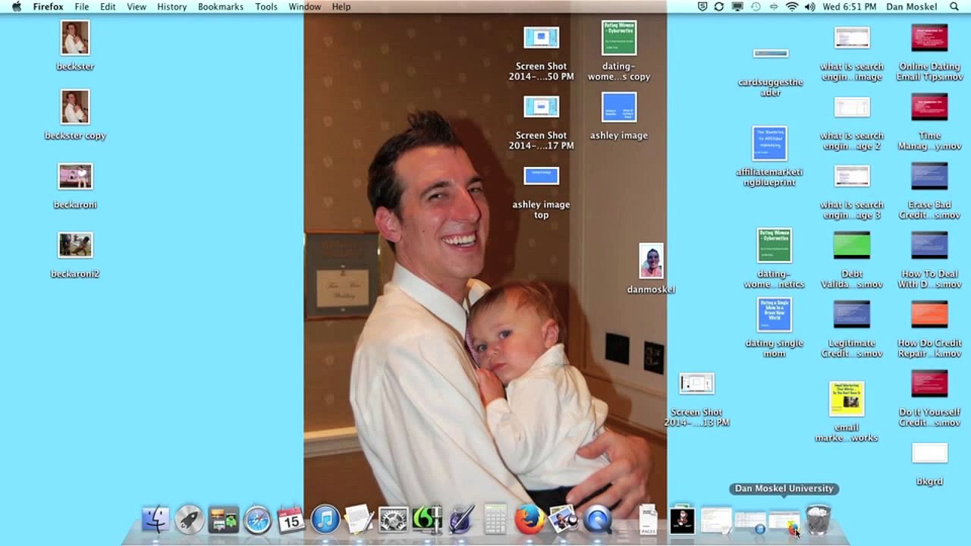Click the Firefox icon in Dock

tap(529, 519)
